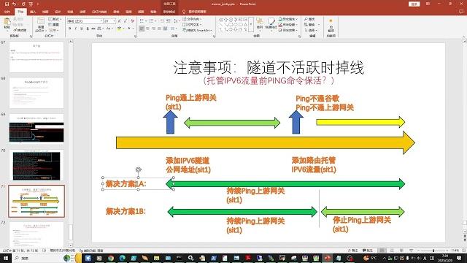This screenshot has height=263, width=467.
Task: Open the slide Layout dropdown
Action: click(x=55, y=19)
